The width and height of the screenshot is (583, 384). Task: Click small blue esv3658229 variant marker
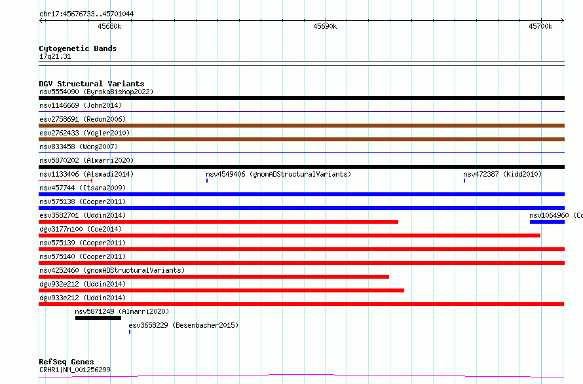130,332
